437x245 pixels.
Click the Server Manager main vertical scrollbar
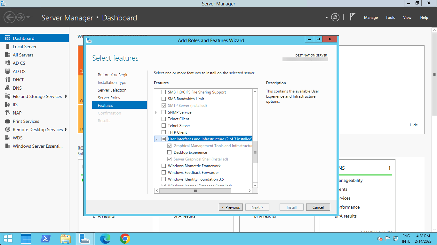tap(434, 74)
